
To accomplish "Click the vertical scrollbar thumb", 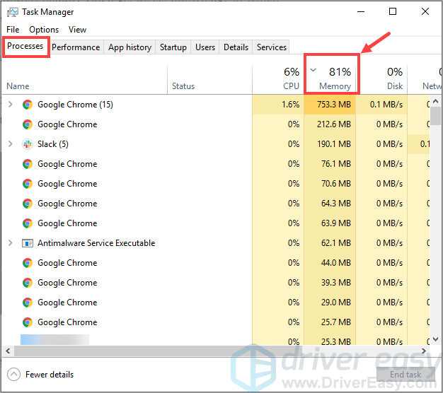I will click(435, 115).
